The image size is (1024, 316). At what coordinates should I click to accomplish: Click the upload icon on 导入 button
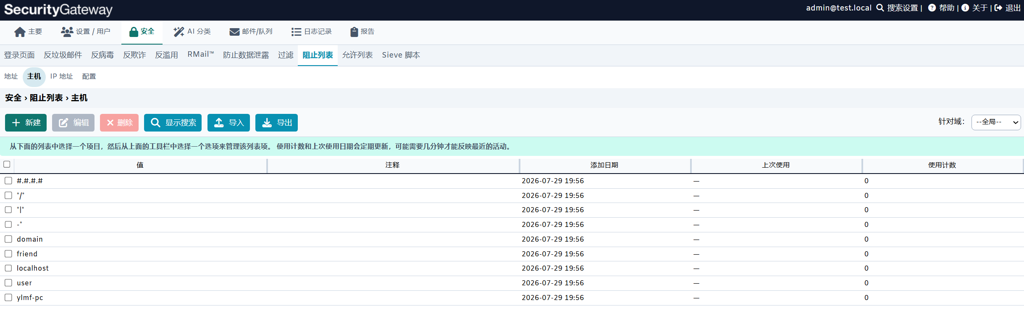[219, 123]
